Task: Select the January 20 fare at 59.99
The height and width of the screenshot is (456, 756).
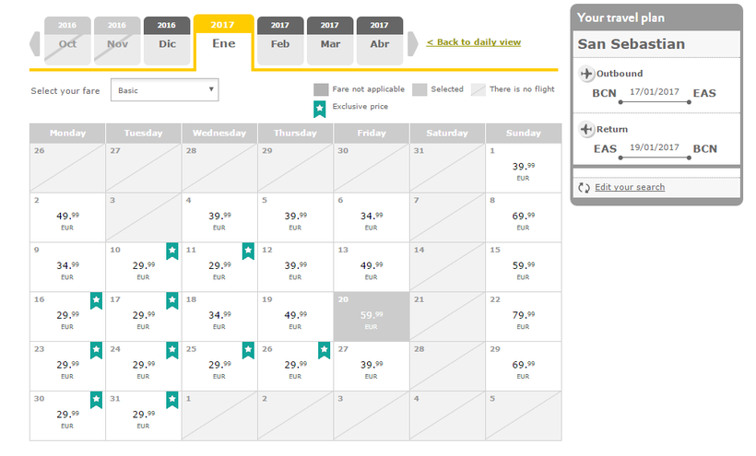Action: pyautogui.click(x=372, y=317)
